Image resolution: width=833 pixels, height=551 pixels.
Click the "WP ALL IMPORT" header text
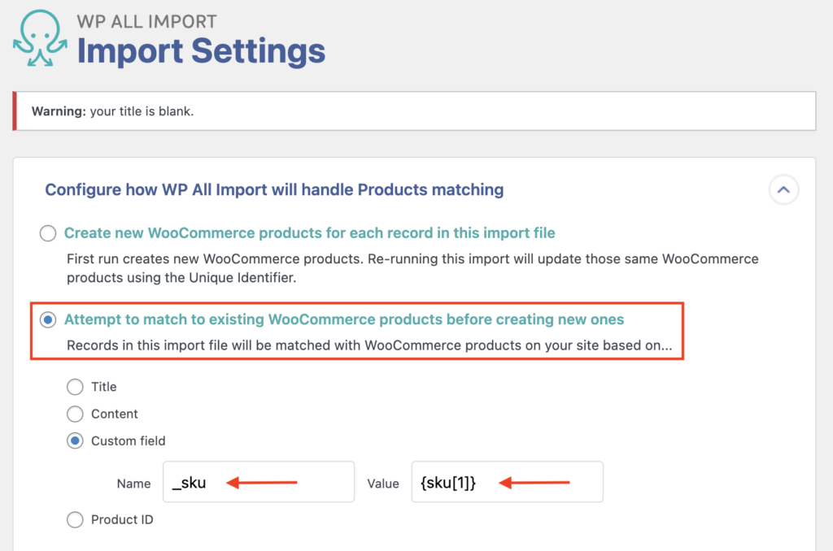[x=146, y=21]
